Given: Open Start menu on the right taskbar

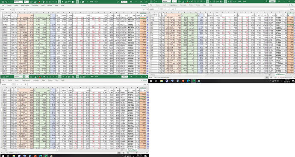Looking at the screenshot, I should click(150, 81).
